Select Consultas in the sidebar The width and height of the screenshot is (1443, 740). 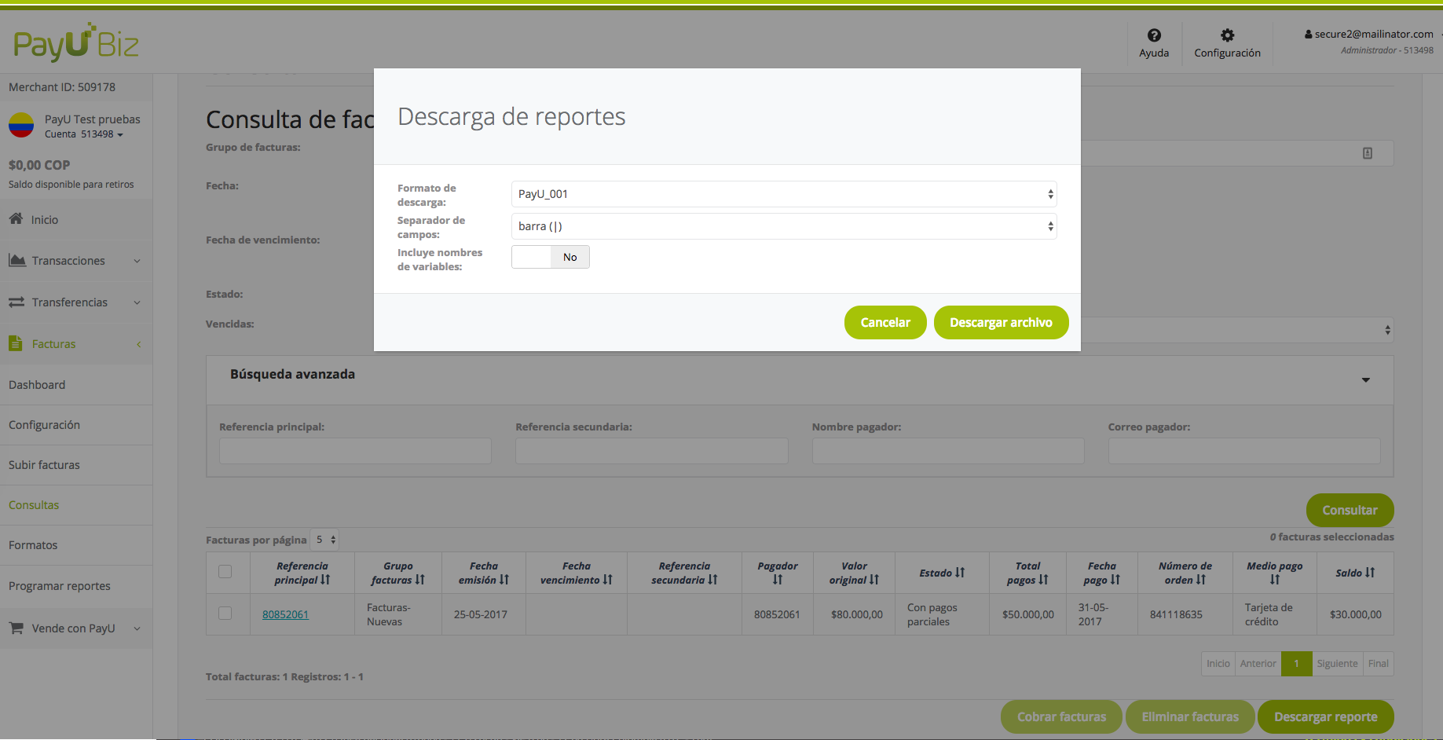pos(34,504)
